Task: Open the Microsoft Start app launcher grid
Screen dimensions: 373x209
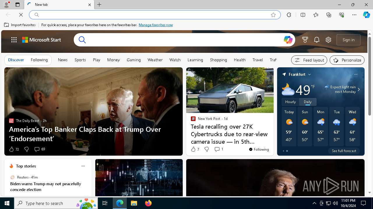Action: 14,40
